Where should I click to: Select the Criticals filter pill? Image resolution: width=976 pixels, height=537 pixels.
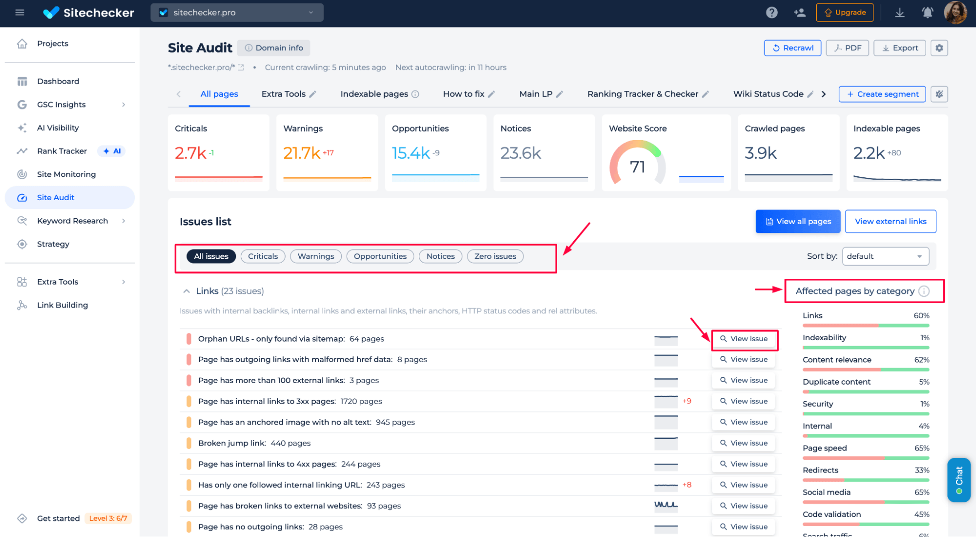click(263, 256)
